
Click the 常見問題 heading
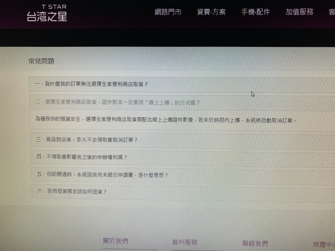point(41,61)
